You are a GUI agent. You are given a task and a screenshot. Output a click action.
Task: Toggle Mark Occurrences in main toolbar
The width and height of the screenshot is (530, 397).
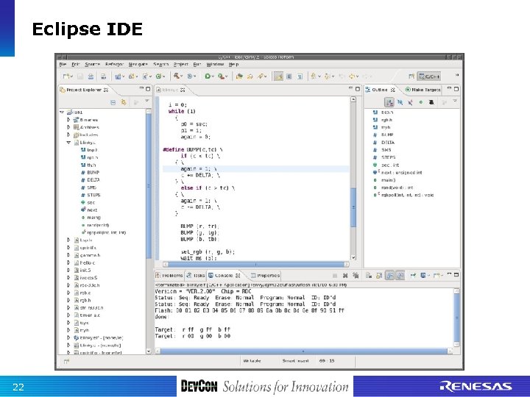click(x=278, y=76)
